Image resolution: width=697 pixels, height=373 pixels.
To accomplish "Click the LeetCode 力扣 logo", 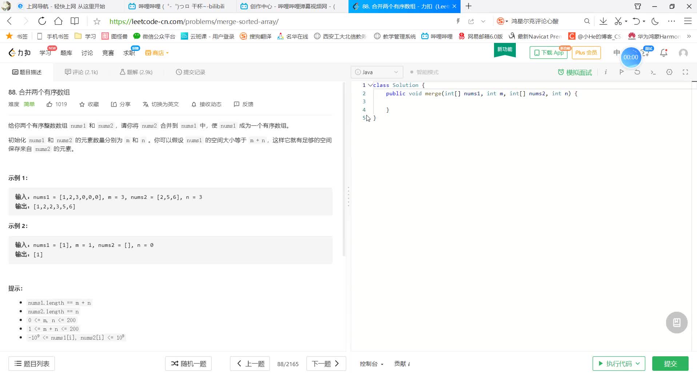I will click(20, 53).
